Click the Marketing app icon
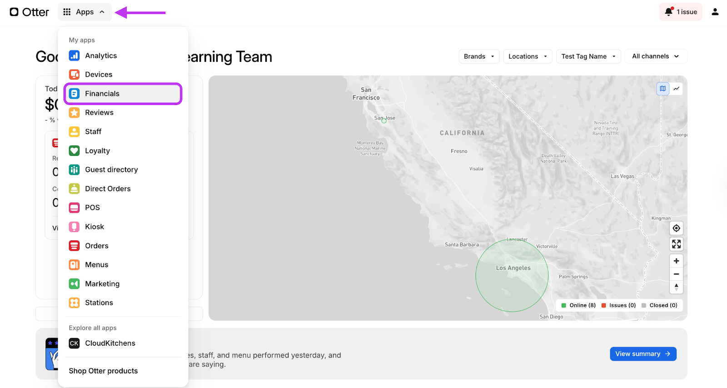Viewport: 727px width, 388px height. coord(74,284)
